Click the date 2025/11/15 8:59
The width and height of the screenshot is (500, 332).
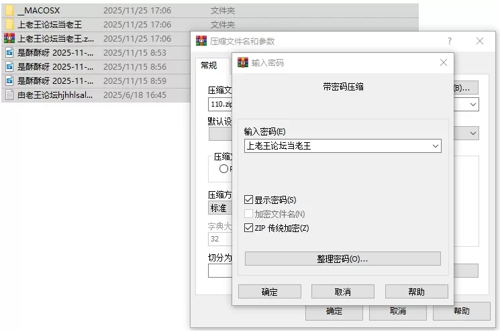pos(135,80)
